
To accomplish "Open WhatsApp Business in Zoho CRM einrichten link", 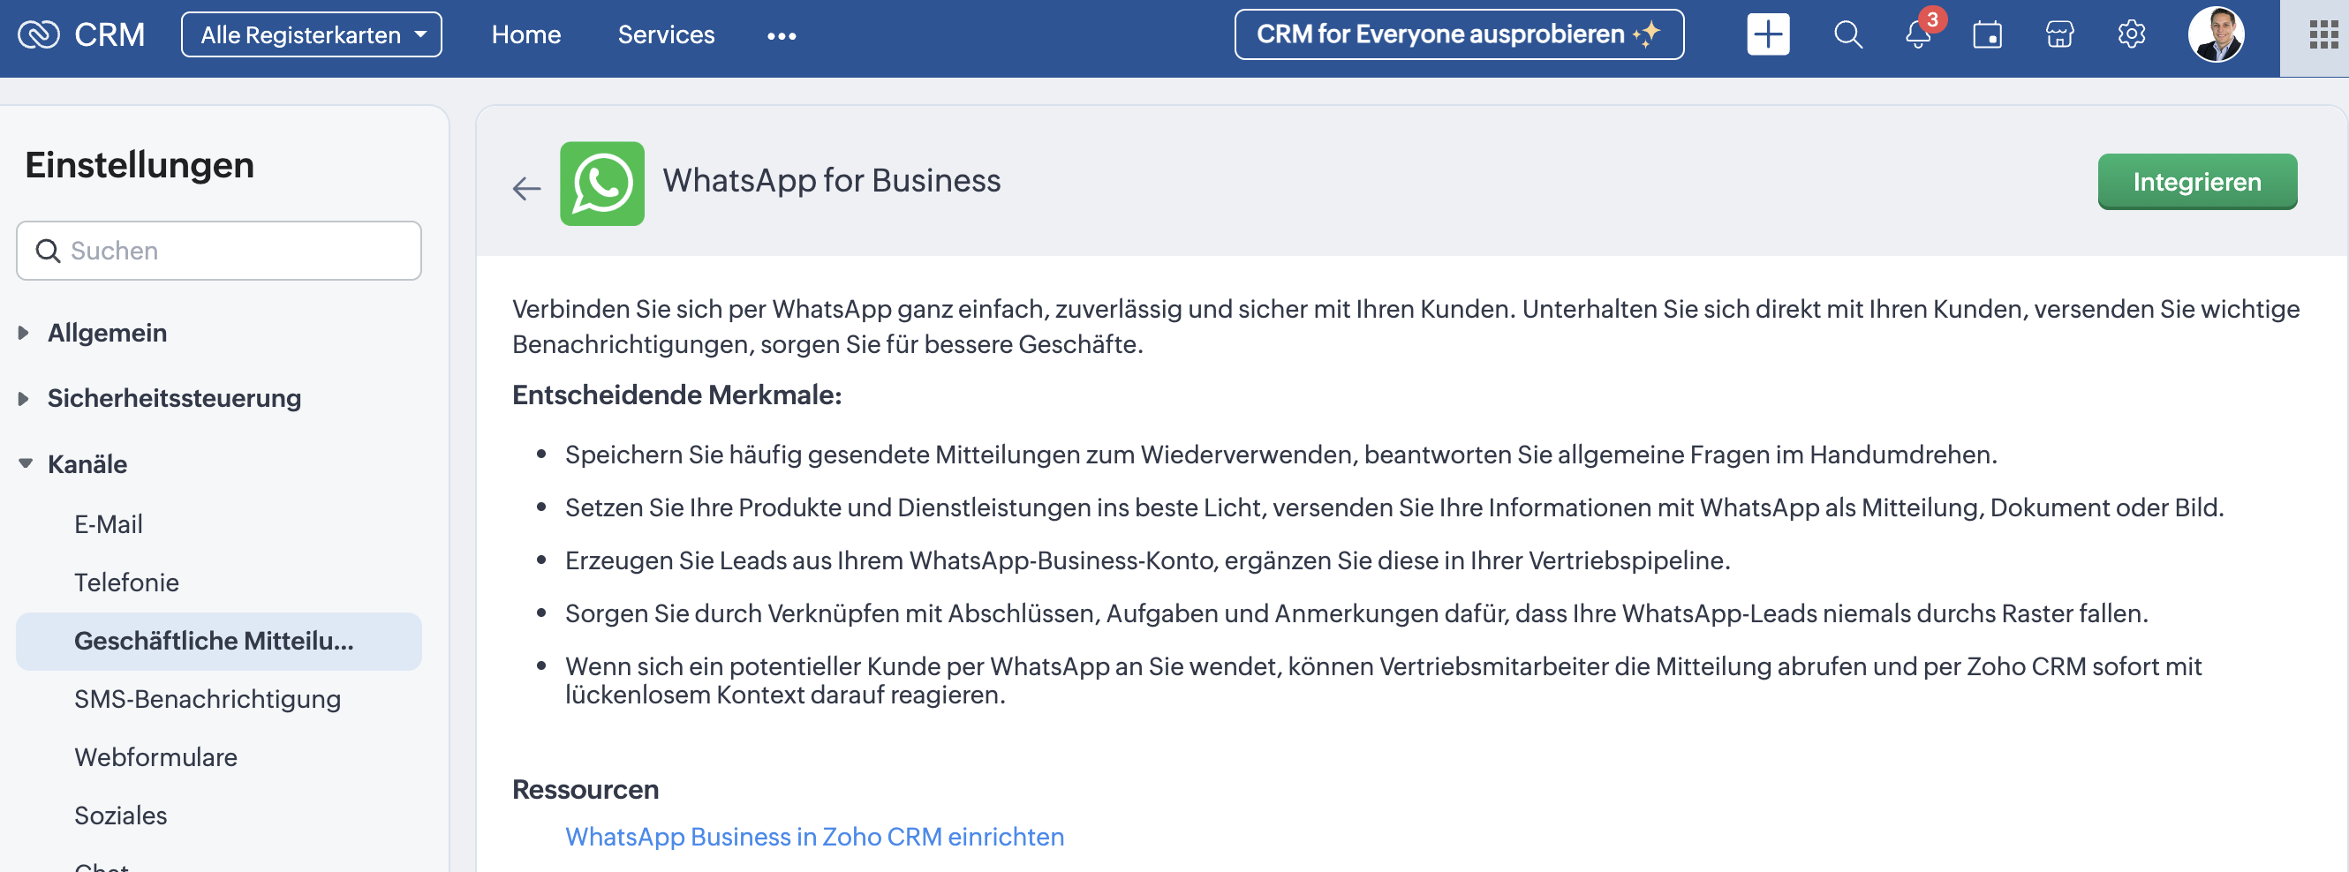I will click(x=814, y=837).
